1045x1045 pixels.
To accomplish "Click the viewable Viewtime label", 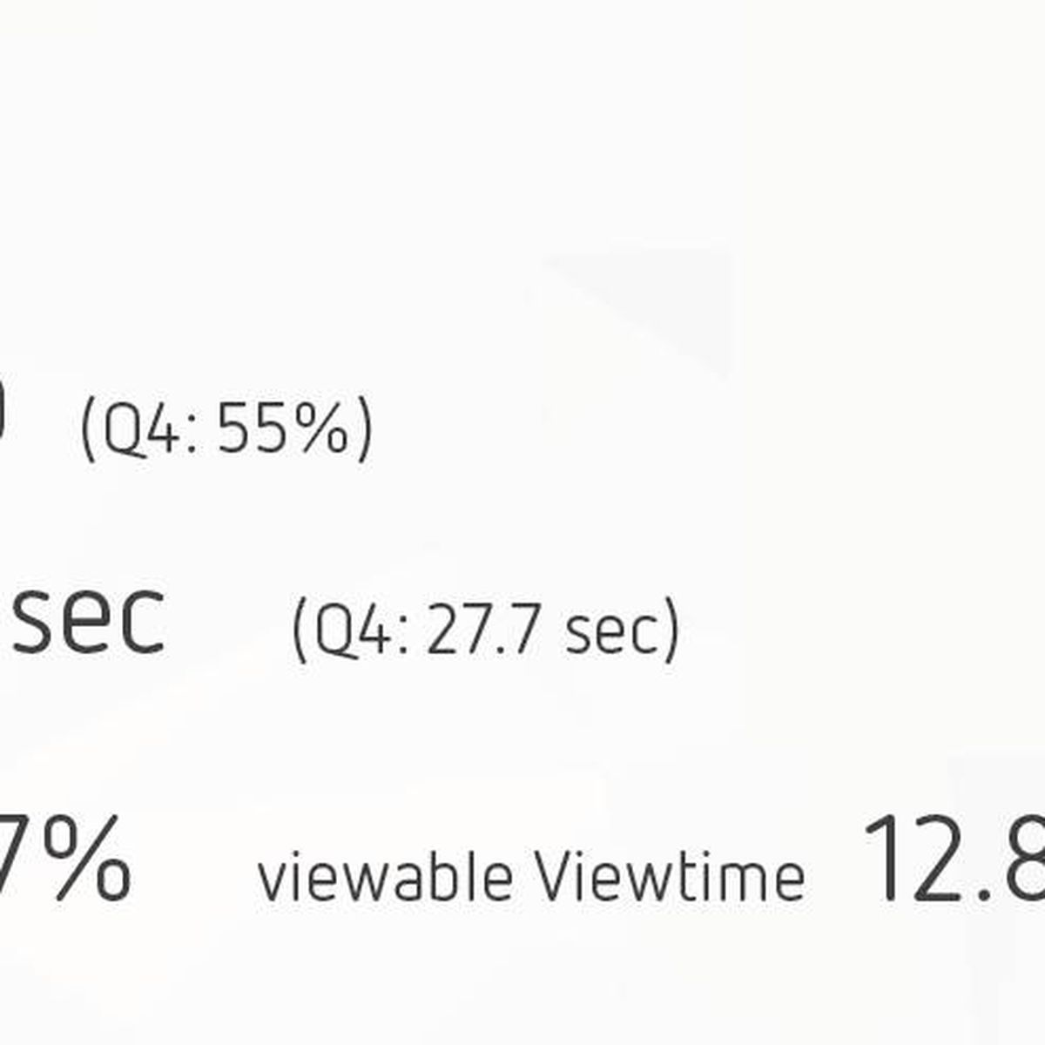I will point(531,876).
